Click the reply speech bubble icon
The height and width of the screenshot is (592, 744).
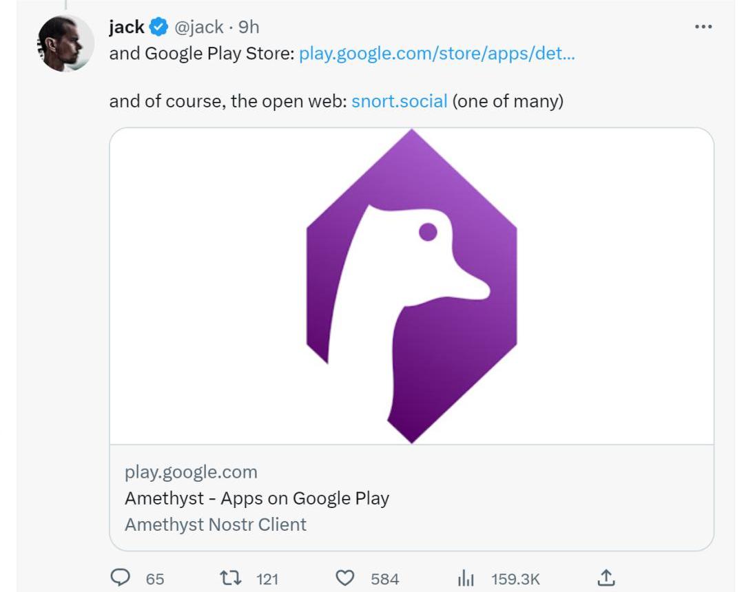point(120,578)
